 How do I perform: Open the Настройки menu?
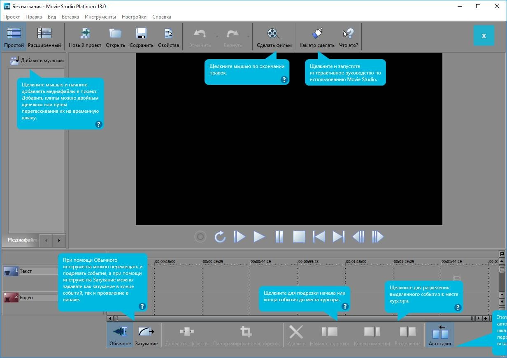point(134,17)
